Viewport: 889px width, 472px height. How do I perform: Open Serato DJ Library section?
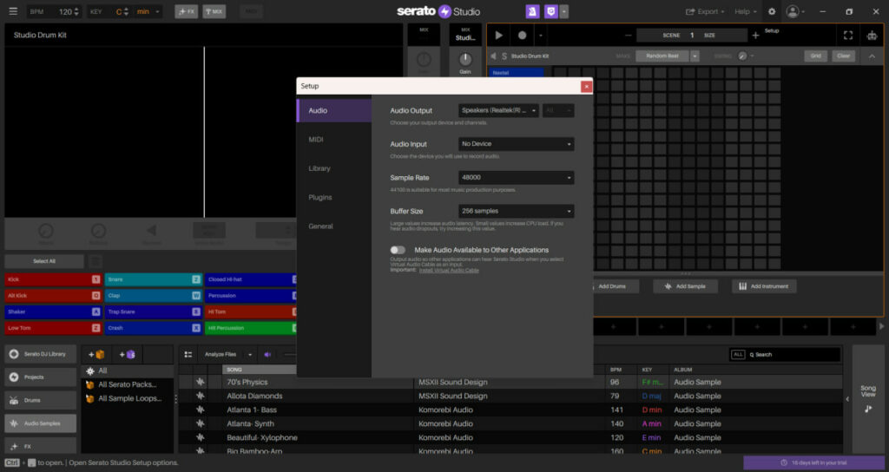click(x=41, y=354)
